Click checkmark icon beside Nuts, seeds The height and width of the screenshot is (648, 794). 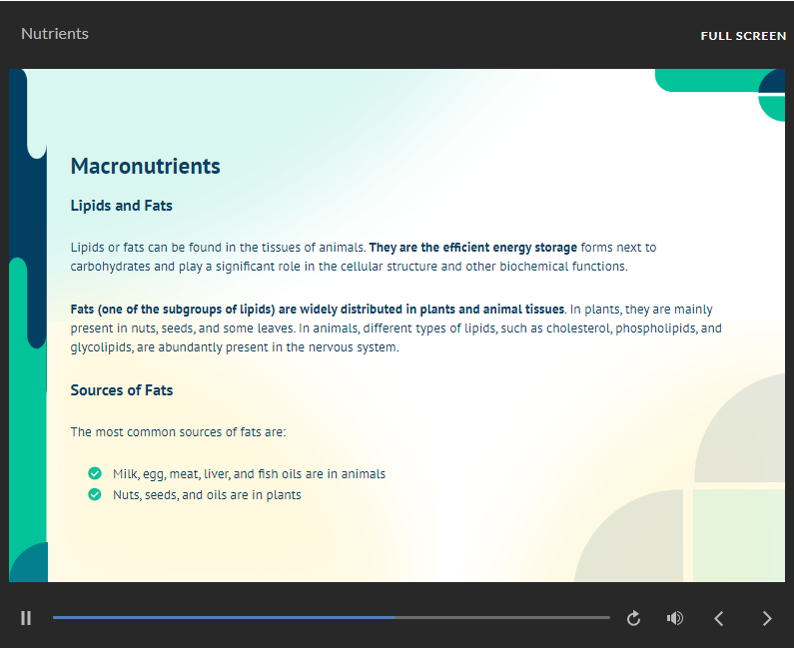(x=95, y=494)
